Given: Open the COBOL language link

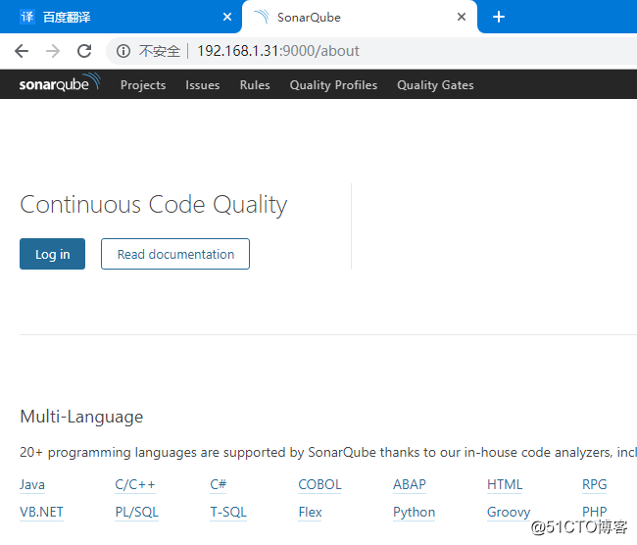Looking at the screenshot, I should (x=319, y=484).
